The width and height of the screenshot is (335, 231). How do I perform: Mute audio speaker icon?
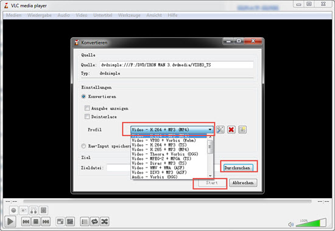[291, 224]
